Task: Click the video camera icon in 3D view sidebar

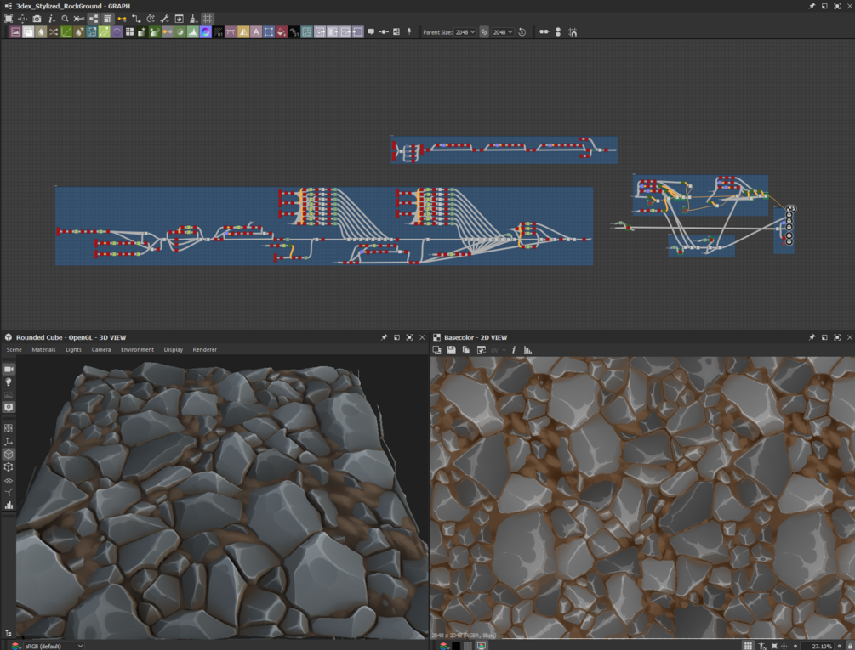Action: pos(9,369)
